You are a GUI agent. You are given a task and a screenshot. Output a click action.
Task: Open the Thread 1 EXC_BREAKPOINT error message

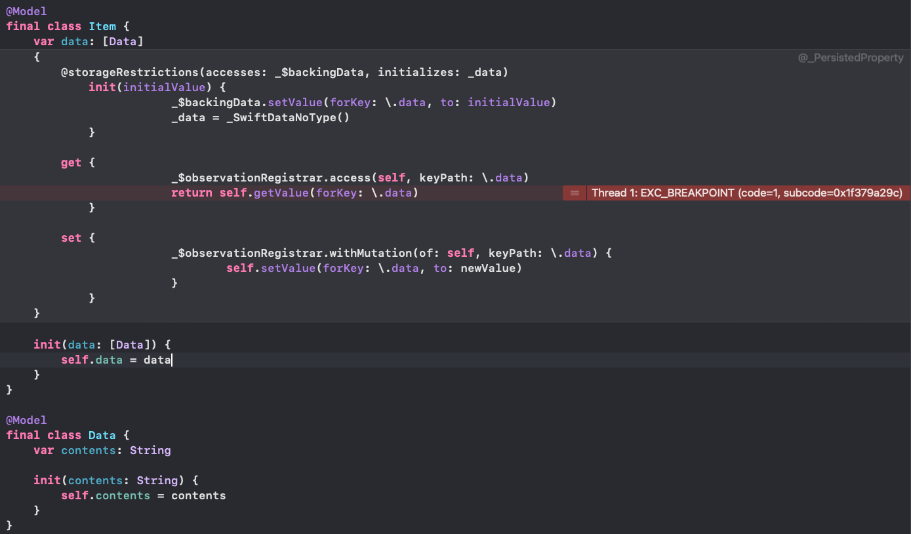[x=747, y=193]
